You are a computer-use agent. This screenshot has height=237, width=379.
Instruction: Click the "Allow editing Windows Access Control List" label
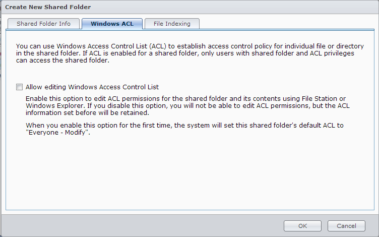(92, 87)
